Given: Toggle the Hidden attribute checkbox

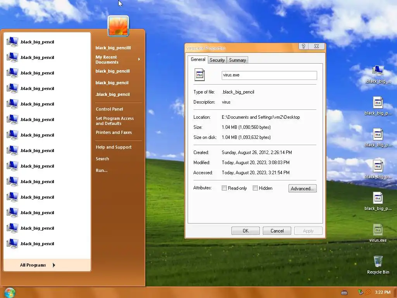Looking at the screenshot, I should [255, 188].
